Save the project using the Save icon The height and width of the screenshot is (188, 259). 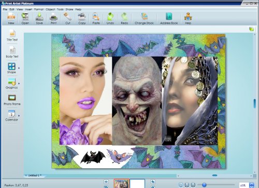pyautogui.click(x=39, y=17)
